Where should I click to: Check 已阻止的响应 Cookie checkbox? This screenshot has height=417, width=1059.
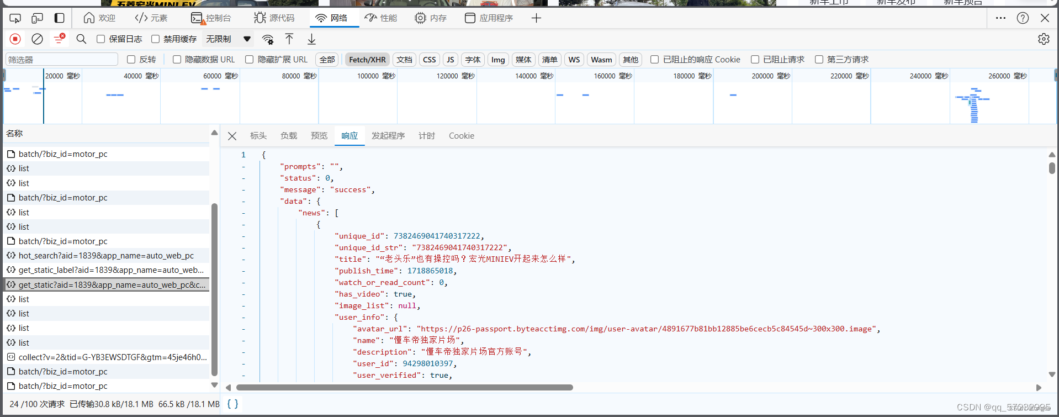click(654, 60)
